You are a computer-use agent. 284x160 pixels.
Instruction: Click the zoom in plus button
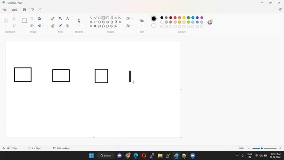click(280, 148)
